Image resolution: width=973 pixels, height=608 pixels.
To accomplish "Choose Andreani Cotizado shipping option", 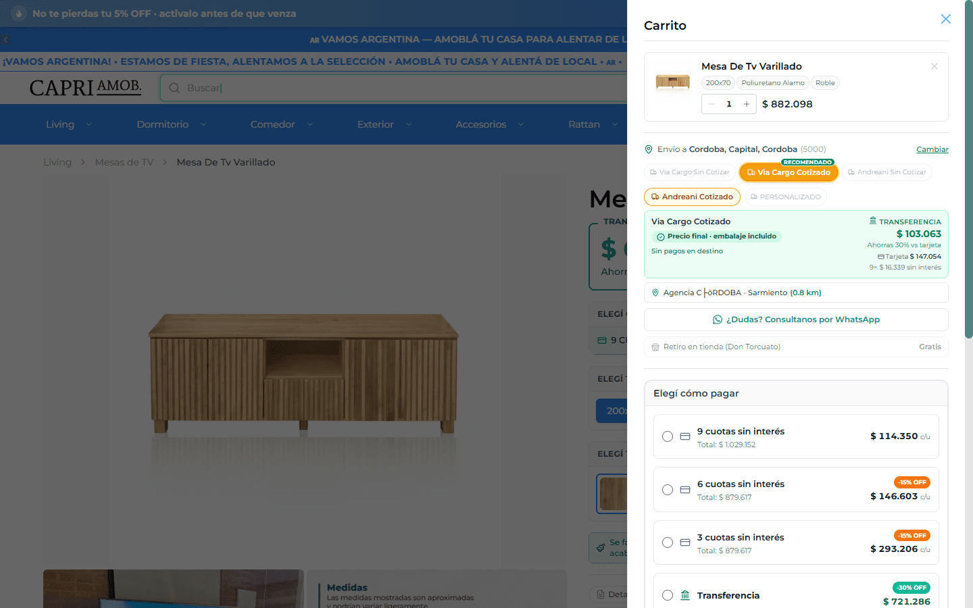I will [x=692, y=197].
